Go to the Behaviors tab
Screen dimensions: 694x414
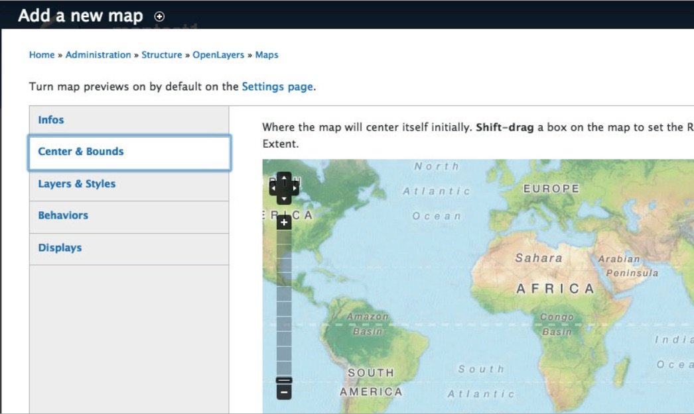point(63,215)
